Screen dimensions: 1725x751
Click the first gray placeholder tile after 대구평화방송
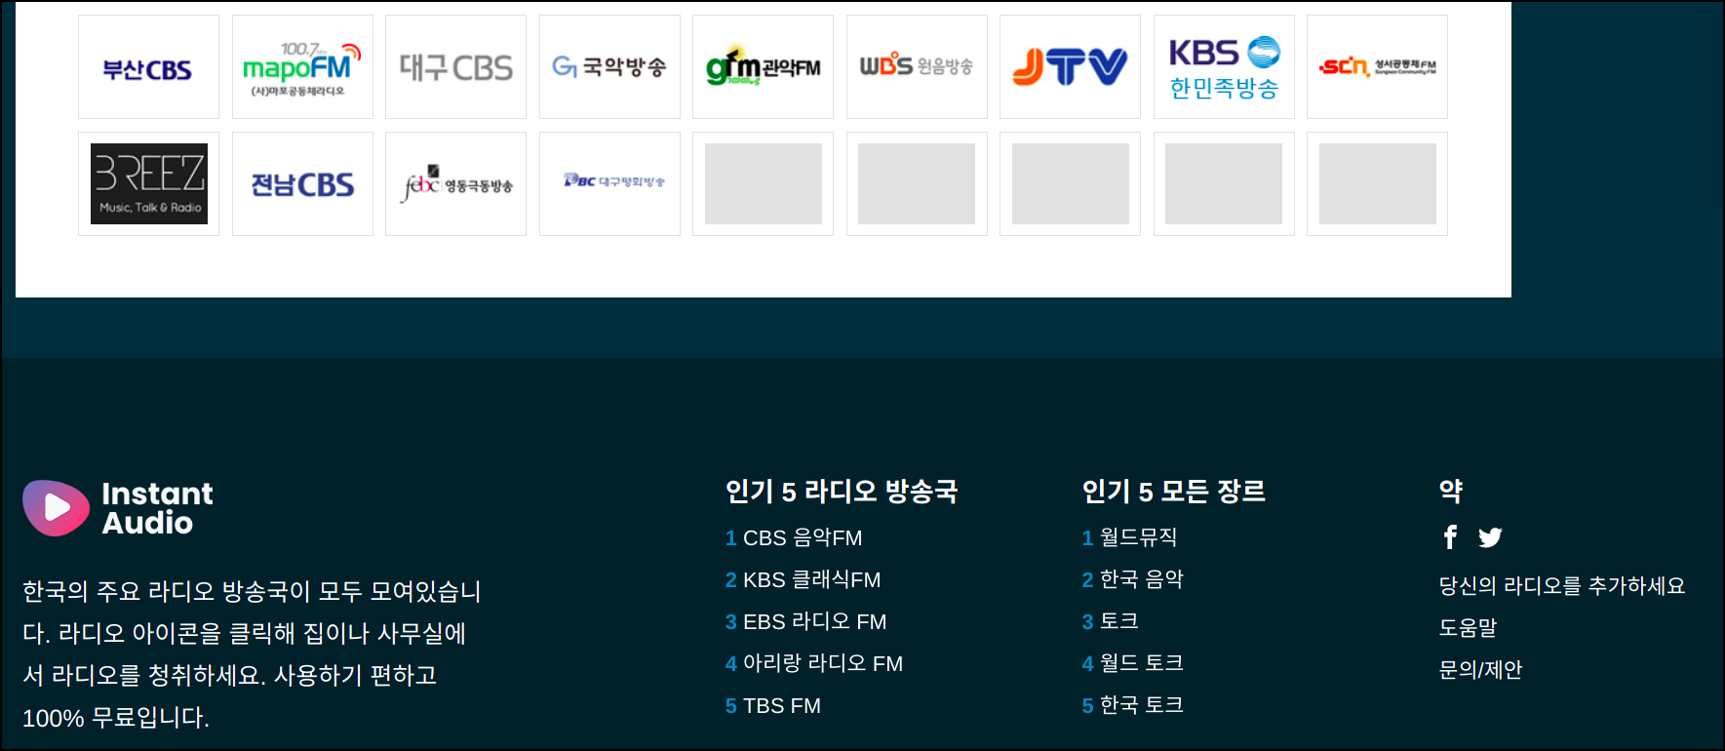click(x=763, y=183)
